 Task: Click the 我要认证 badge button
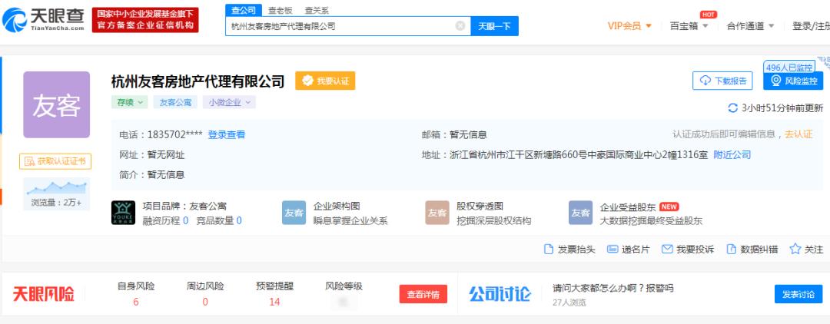coord(325,81)
